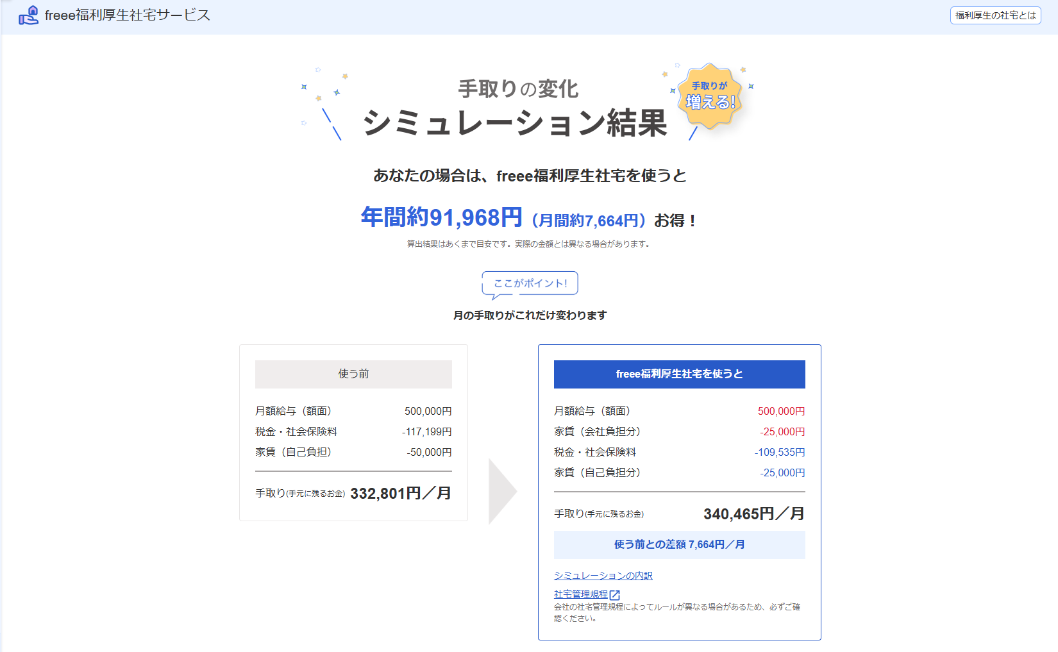The image size is (1058, 652).
Task: Click the ここがポイント! speech bubble
Action: coord(530,284)
